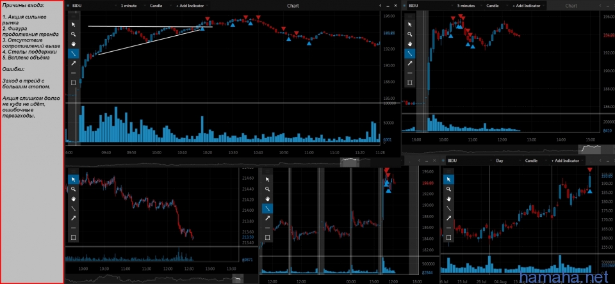Select rectangle tool in Day chart
Screen dimensions: 615x284
coord(448,237)
